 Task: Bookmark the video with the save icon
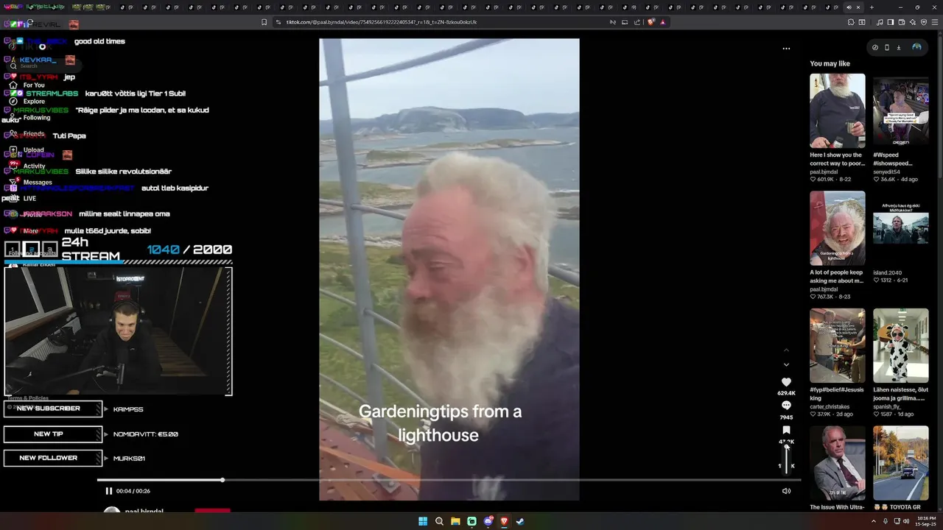coord(786,430)
